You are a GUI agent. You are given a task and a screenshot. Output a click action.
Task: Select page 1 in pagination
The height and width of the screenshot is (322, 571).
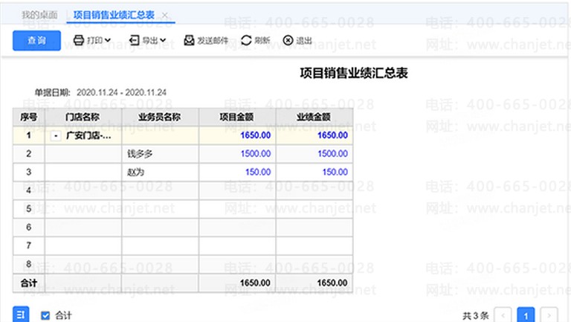click(x=526, y=315)
